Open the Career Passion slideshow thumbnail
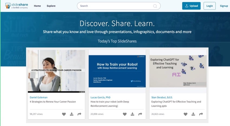Screen dimensions: 230x126 [56, 71]
